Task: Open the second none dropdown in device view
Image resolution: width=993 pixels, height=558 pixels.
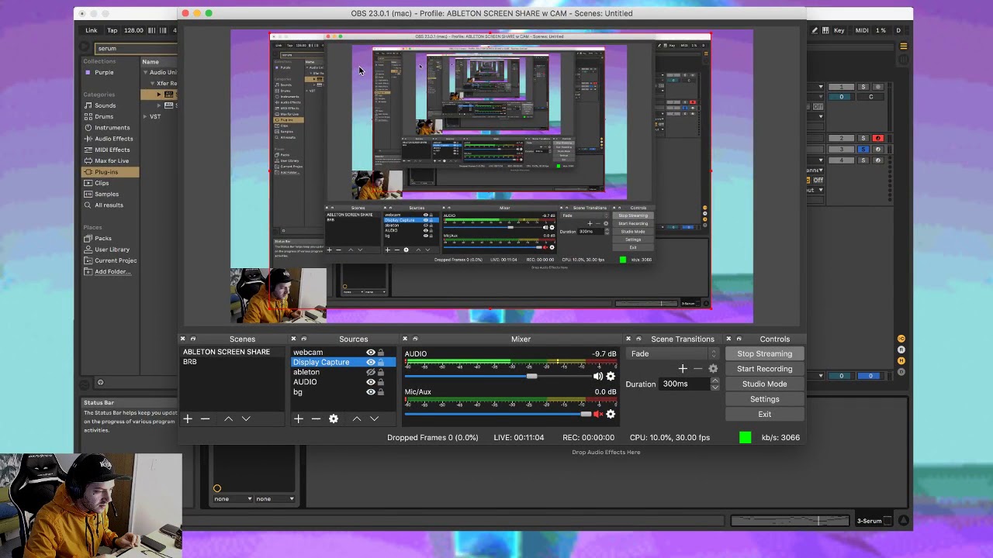Action: point(275,499)
